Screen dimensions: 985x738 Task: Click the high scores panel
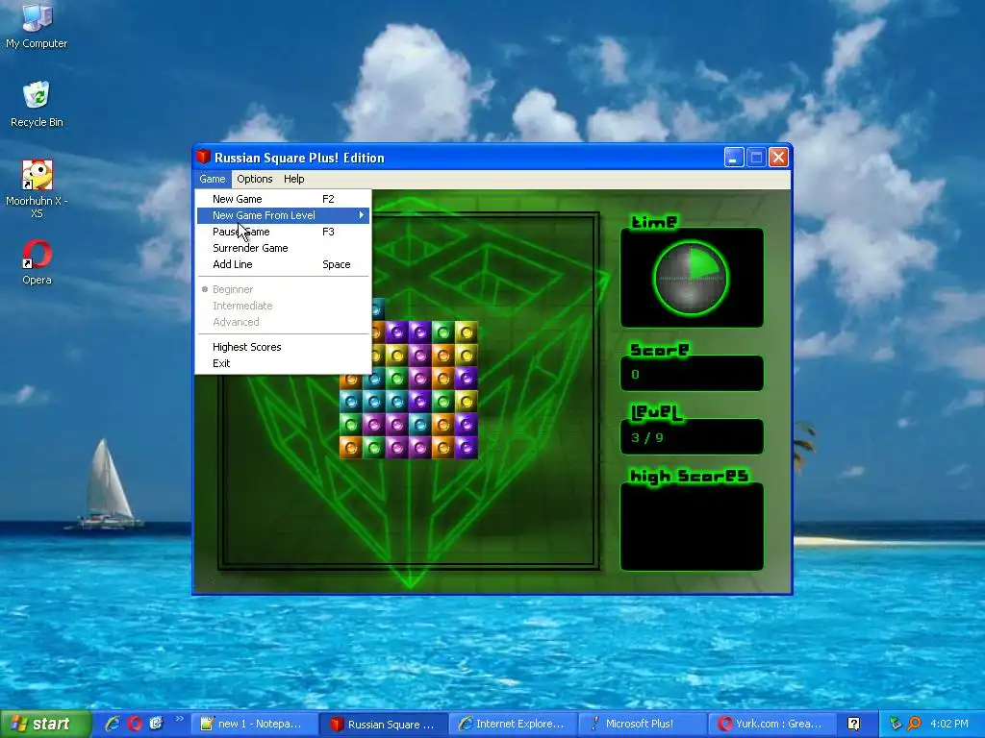[x=692, y=527]
